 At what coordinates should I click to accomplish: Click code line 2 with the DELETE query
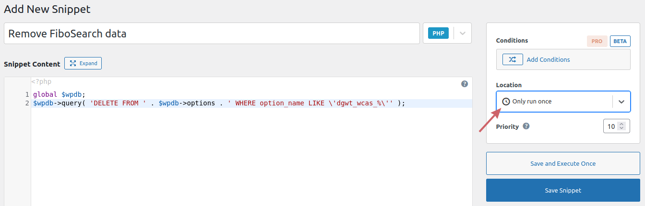pyautogui.click(x=219, y=103)
